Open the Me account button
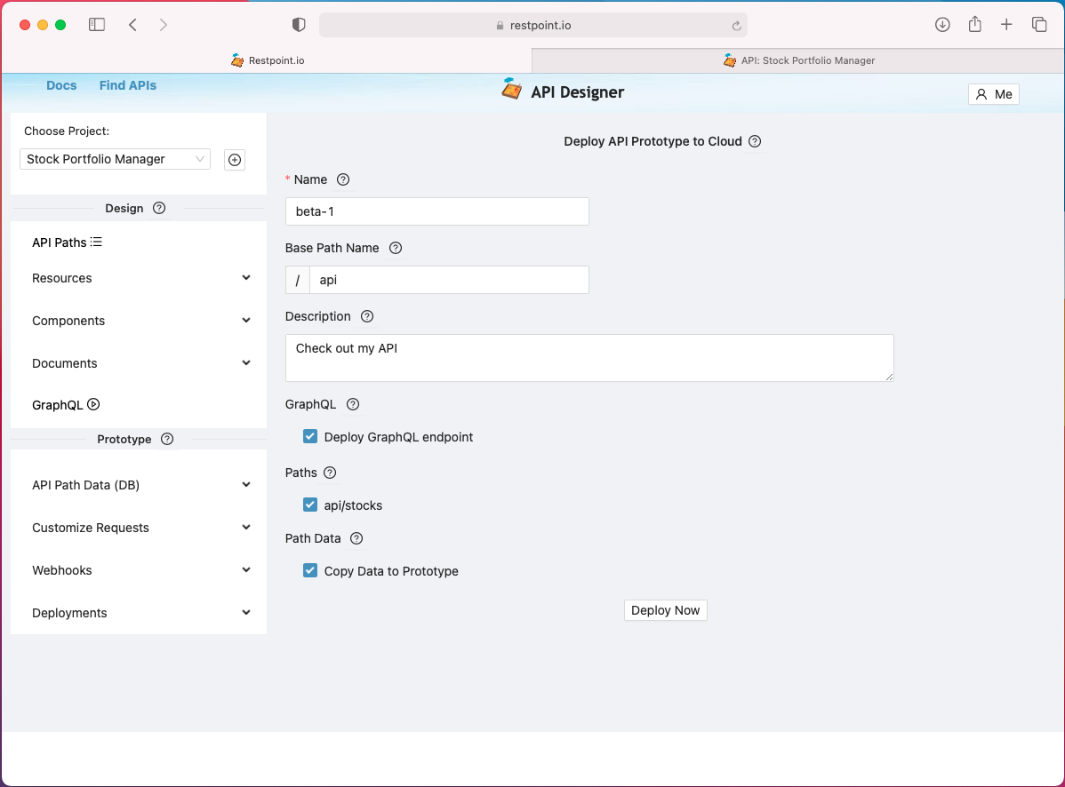This screenshot has height=787, width=1065. pyautogui.click(x=993, y=94)
